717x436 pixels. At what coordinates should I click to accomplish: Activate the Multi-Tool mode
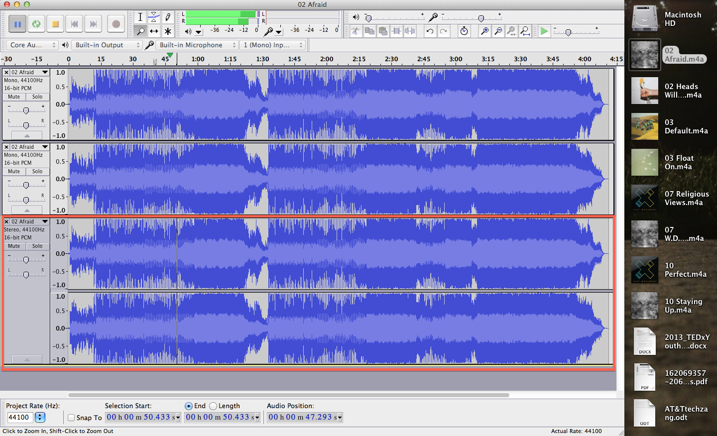[x=167, y=30]
